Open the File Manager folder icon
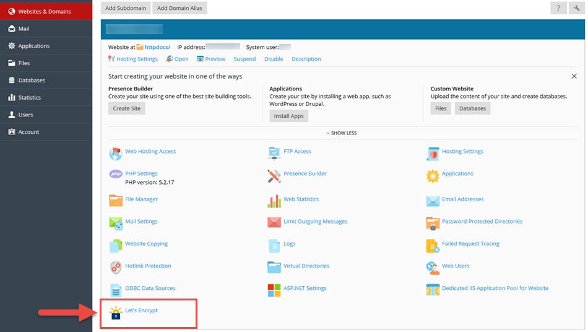 pyautogui.click(x=116, y=200)
